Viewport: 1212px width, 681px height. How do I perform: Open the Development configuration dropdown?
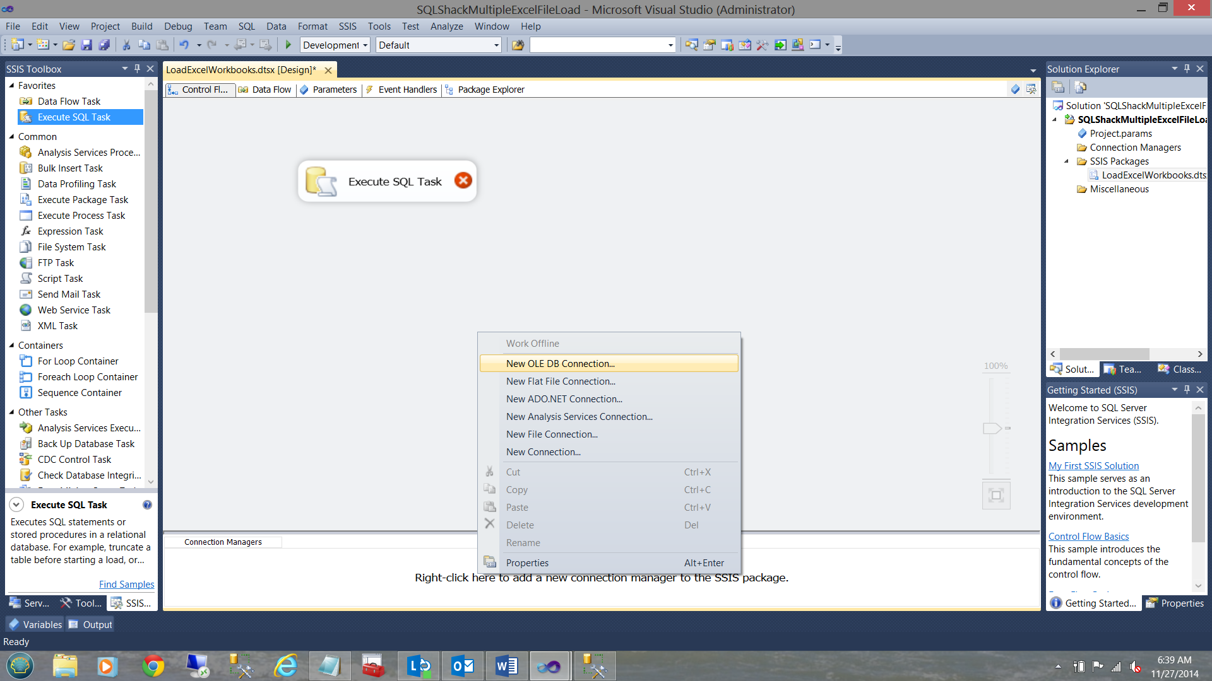pos(365,45)
